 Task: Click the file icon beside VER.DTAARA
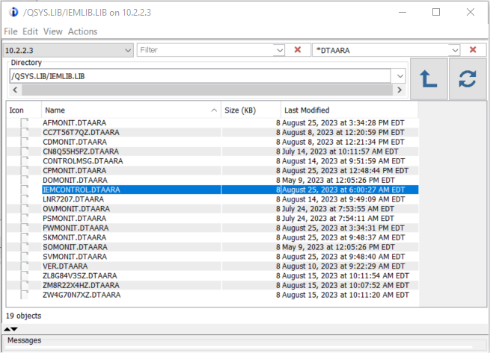25,266
